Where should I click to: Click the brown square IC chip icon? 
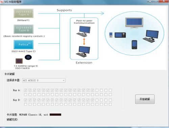coord(19,61)
